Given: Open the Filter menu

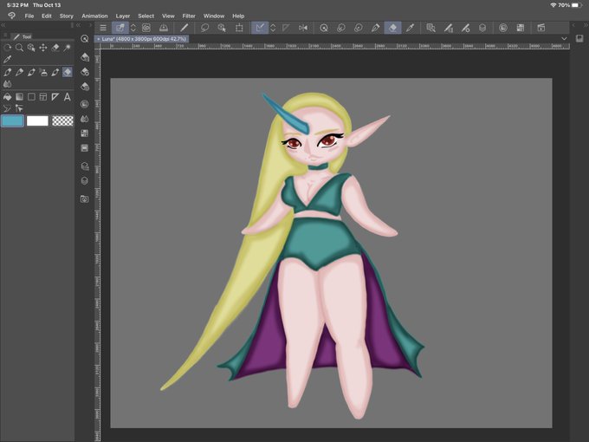Looking at the screenshot, I should pyautogui.click(x=189, y=16).
